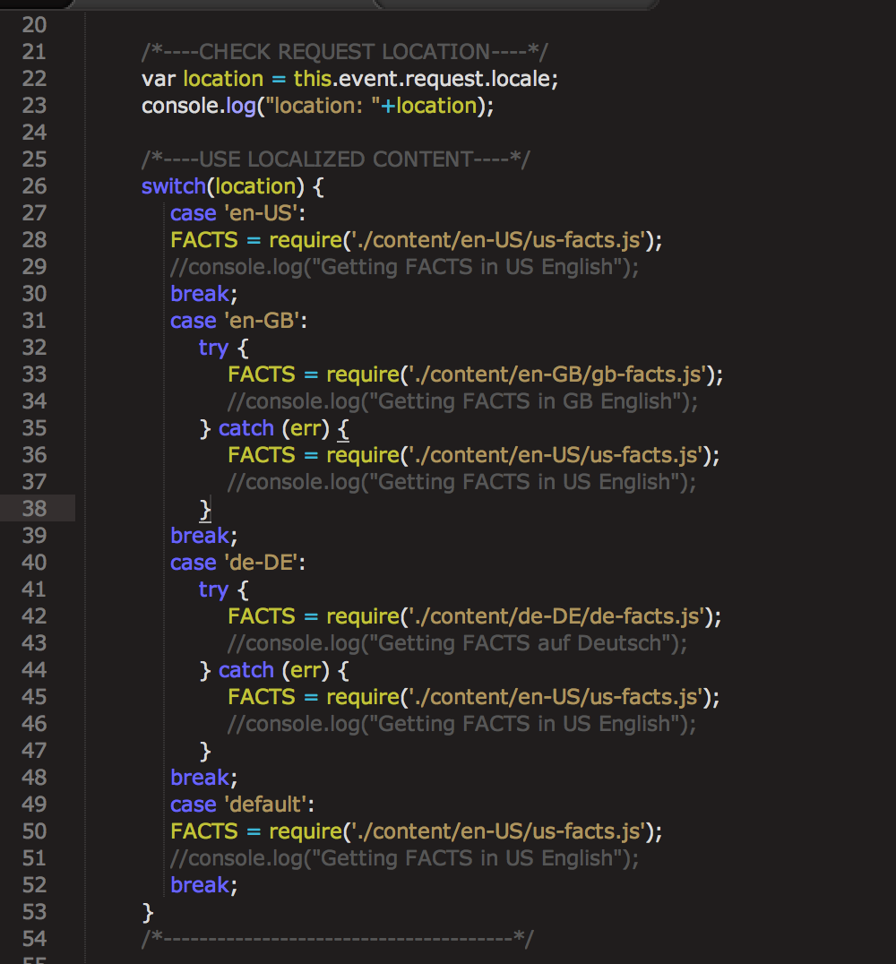Click the 'default' case string
Image resolution: width=896 pixels, height=964 pixels.
point(267,805)
